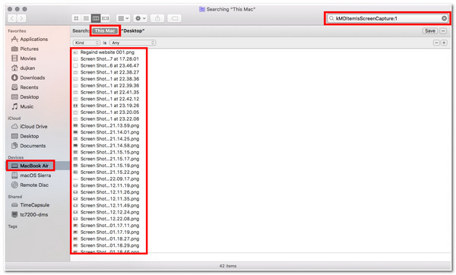Select the This Mac search scope
Screen dimensions: 456x275
[x=105, y=30]
